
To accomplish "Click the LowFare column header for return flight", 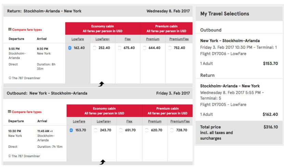I will (78, 39).
